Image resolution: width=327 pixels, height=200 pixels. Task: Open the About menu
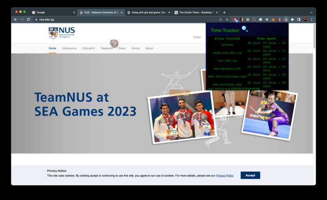pyautogui.click(x=149, y=48)
